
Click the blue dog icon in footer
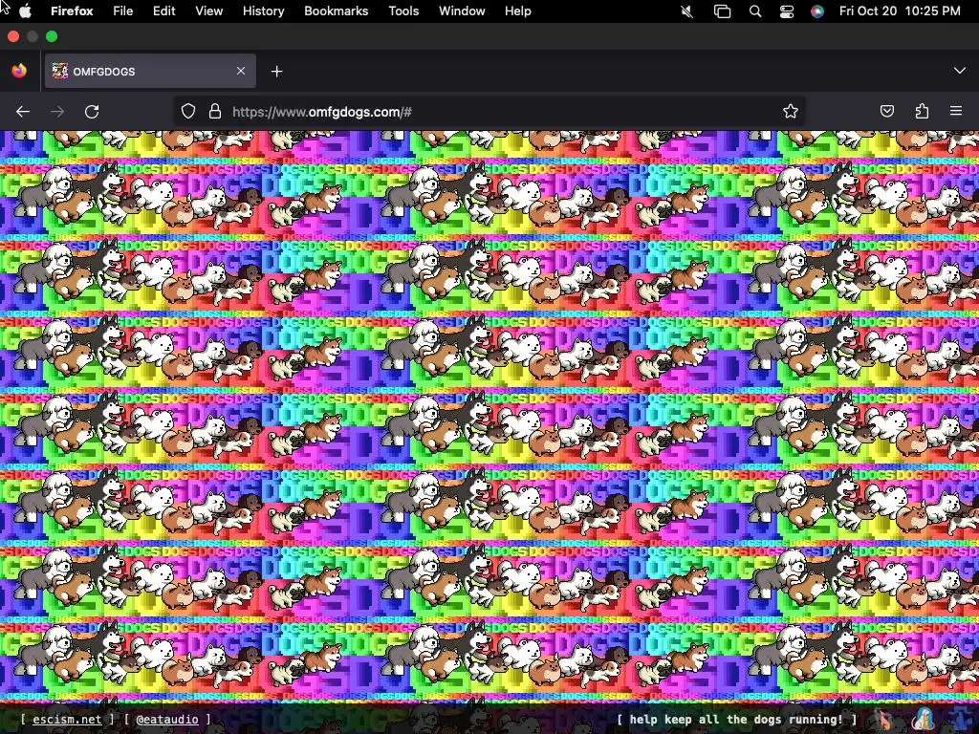click(960, 720)
